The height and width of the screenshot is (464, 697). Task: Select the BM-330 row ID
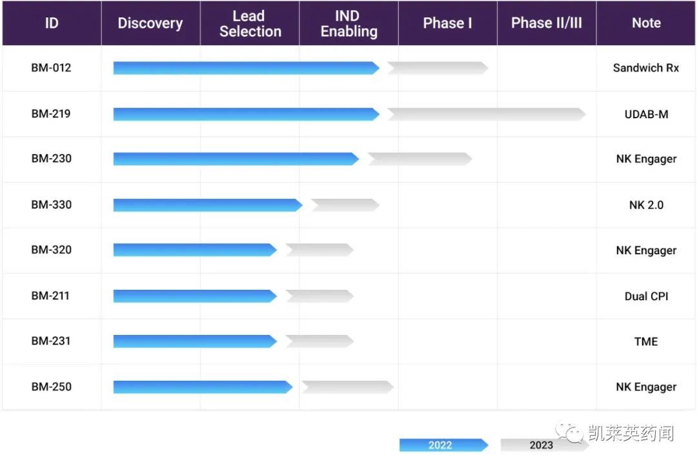pos(51,205)
